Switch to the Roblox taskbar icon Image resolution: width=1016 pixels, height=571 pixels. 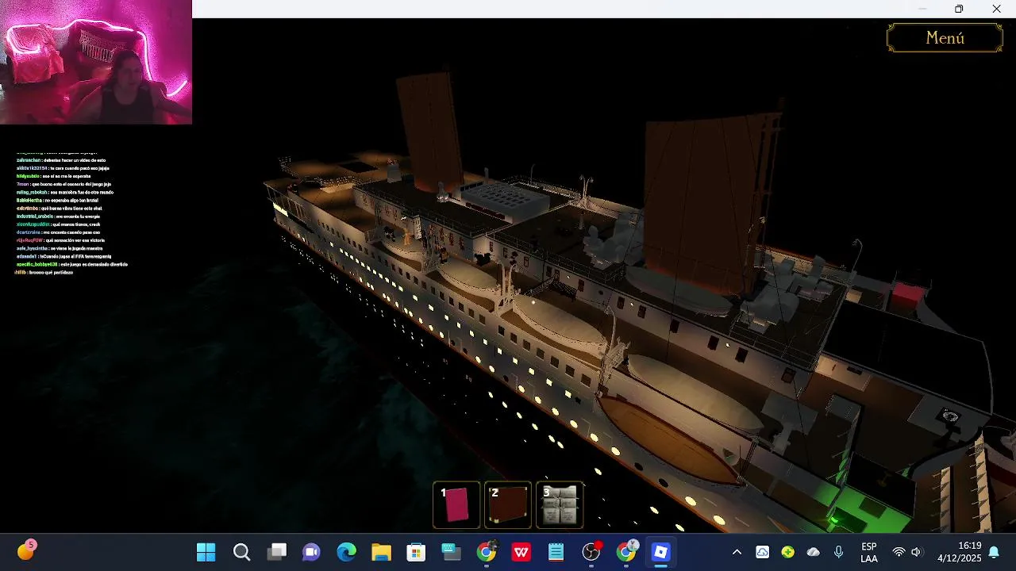[x=660, y=553]
